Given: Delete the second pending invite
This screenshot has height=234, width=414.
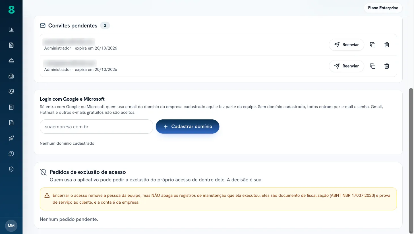Looking at the screenshot, I should tap(387, 66).
